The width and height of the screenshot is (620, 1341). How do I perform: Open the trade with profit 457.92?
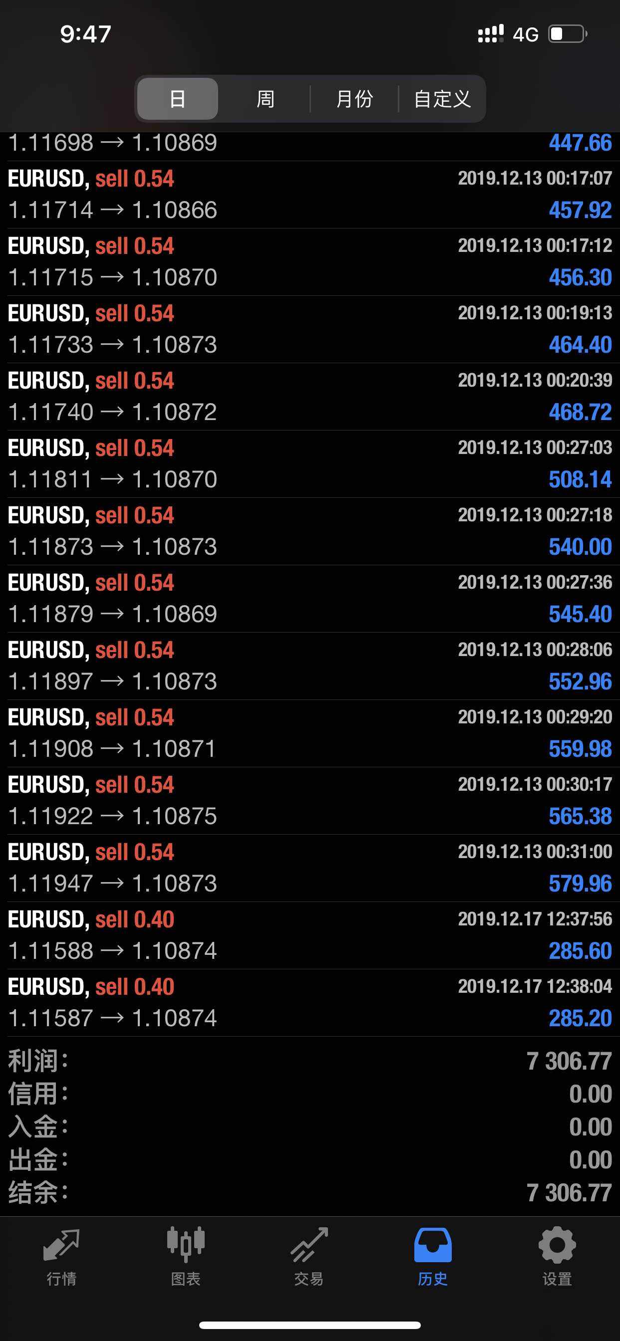(310, 195)
